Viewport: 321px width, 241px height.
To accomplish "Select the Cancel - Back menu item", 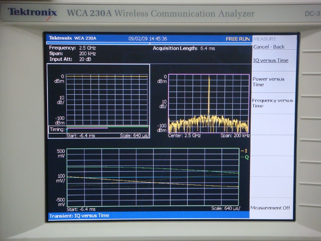I will pyautogui.click(x=269, y=47).
